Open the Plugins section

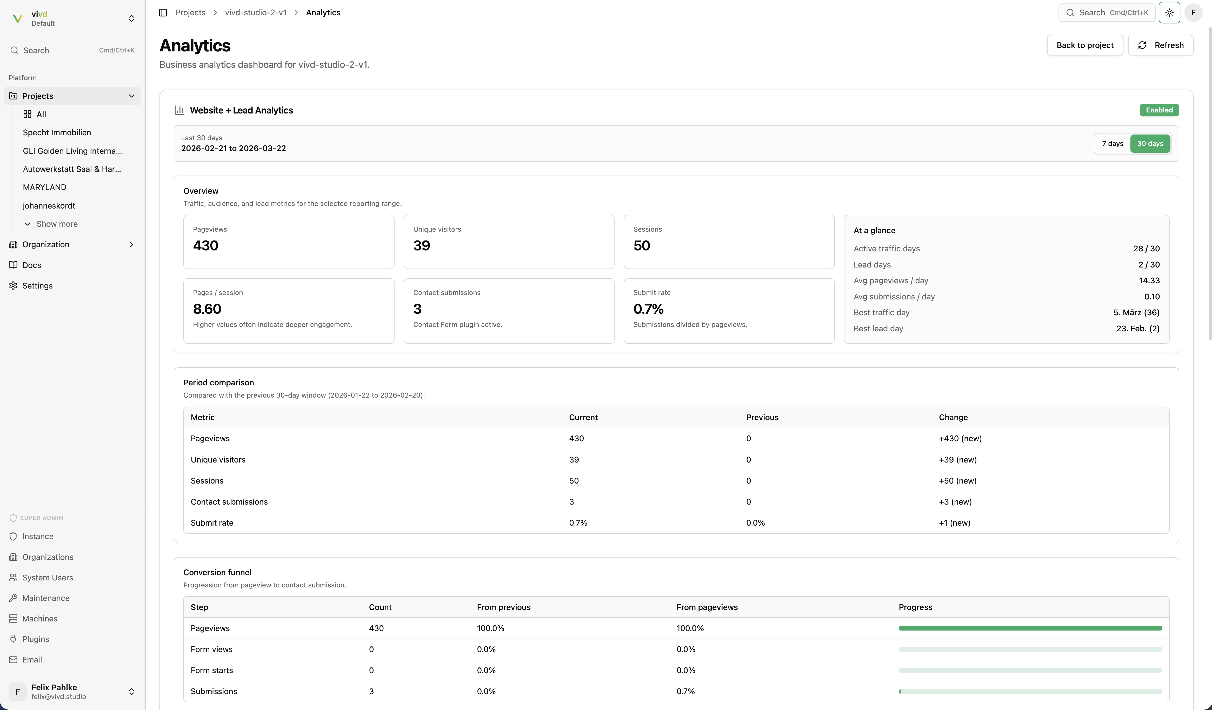click(36, 639)
